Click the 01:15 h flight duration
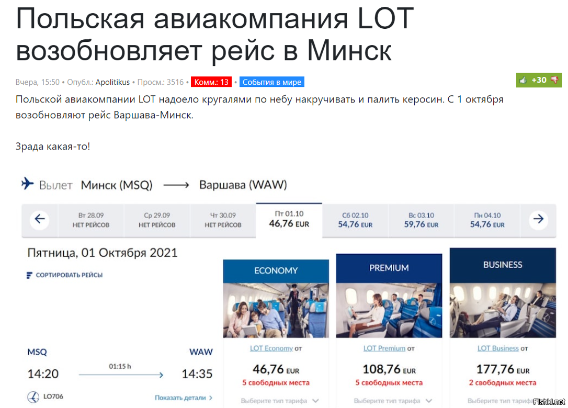Screen dimensions: 568x408 (120, 366)
